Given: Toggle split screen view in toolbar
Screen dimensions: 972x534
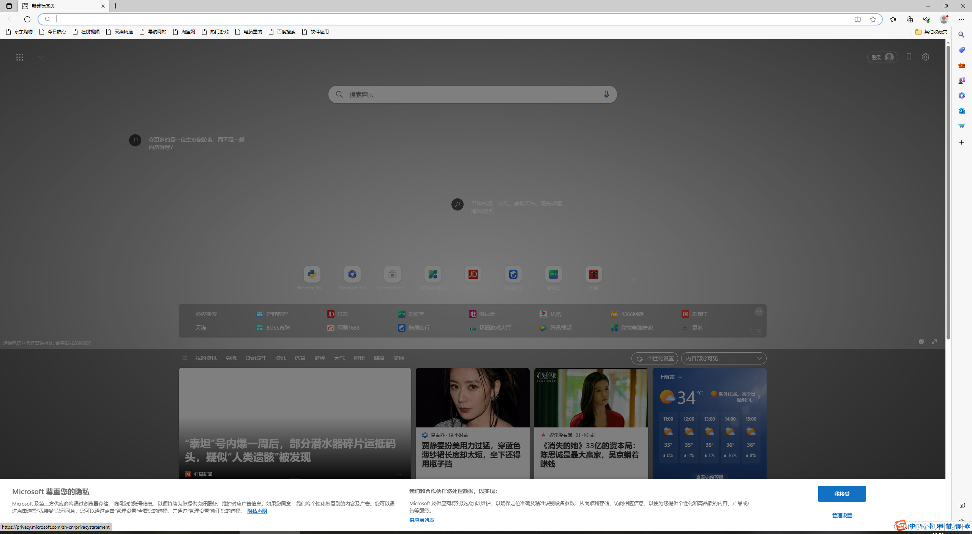Looking at the screenshot, I should [x=857, y=19].
